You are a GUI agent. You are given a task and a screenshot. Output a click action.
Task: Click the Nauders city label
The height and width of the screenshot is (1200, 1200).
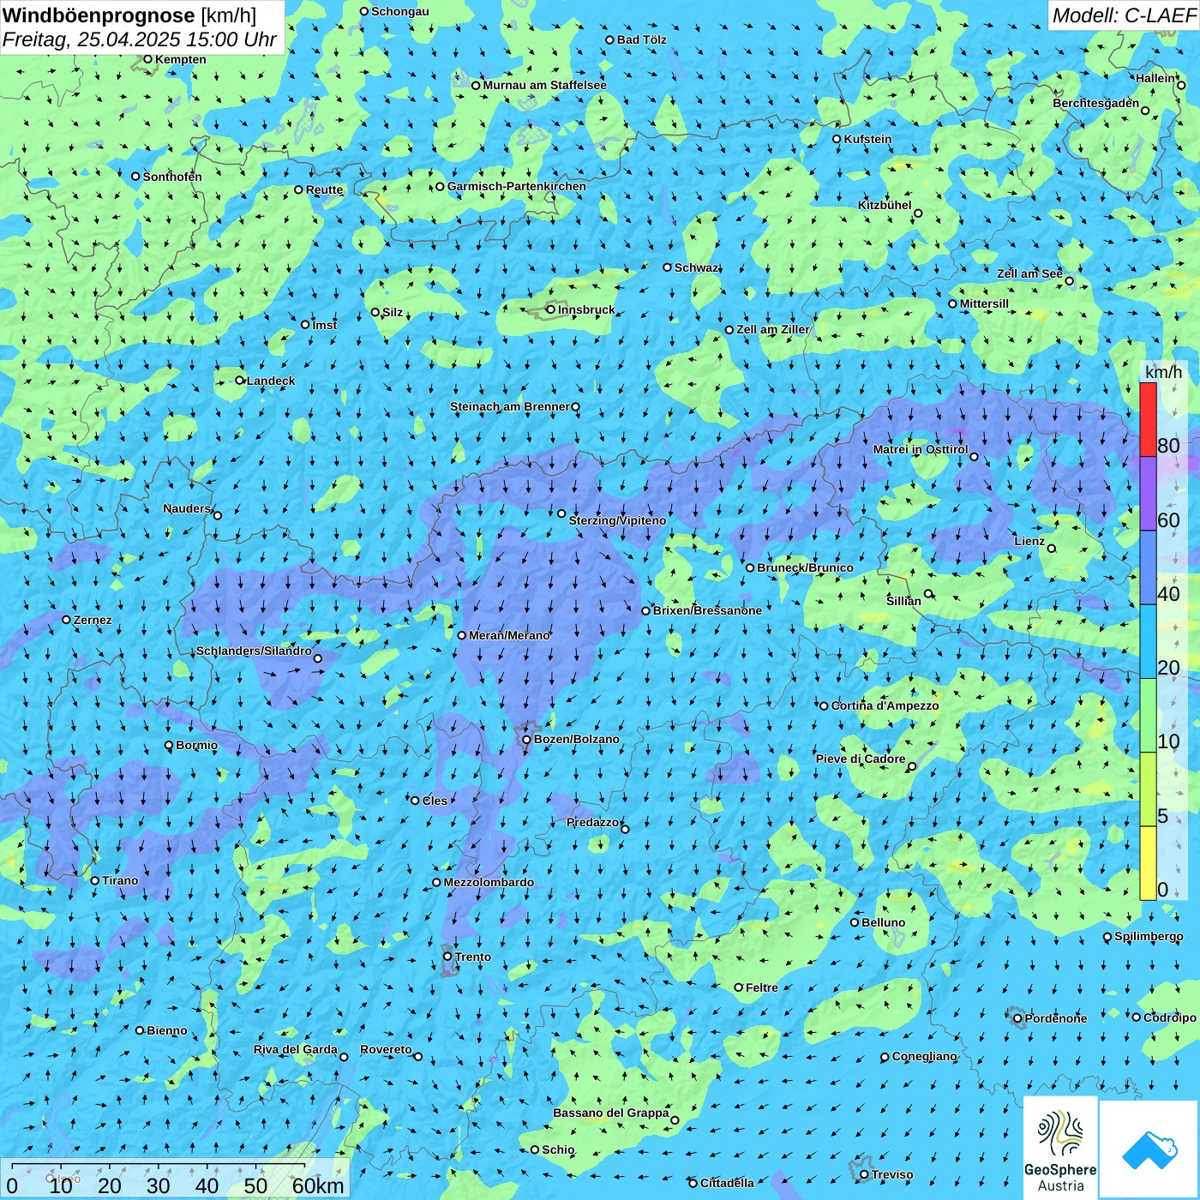pos(187,509)
